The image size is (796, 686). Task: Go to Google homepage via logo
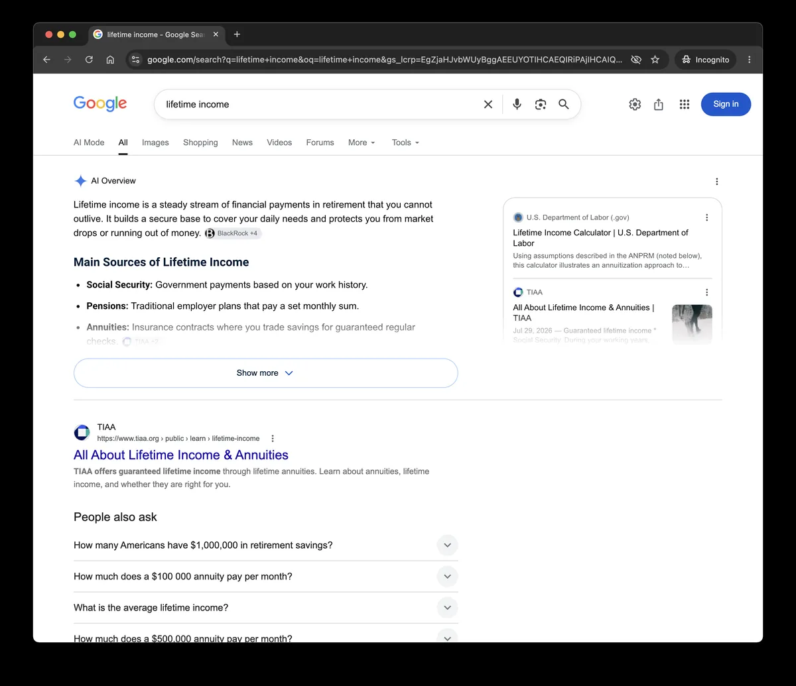100,104
